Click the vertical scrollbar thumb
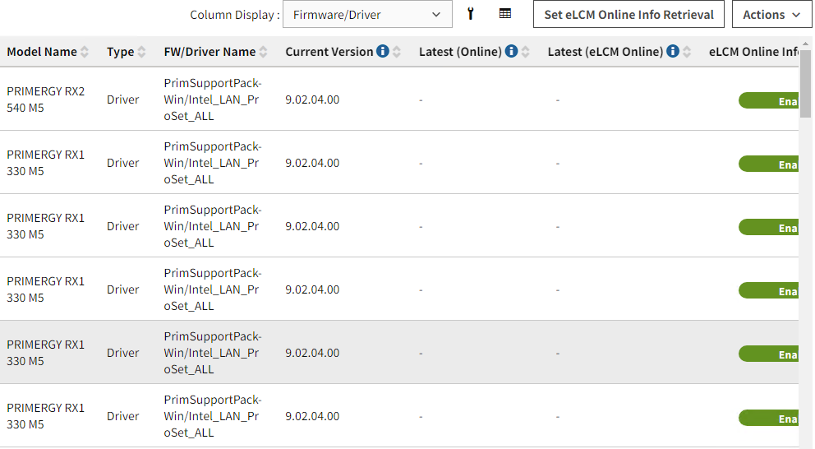The width and height of the screenshot is (815, 449). [x=805, y=84]
